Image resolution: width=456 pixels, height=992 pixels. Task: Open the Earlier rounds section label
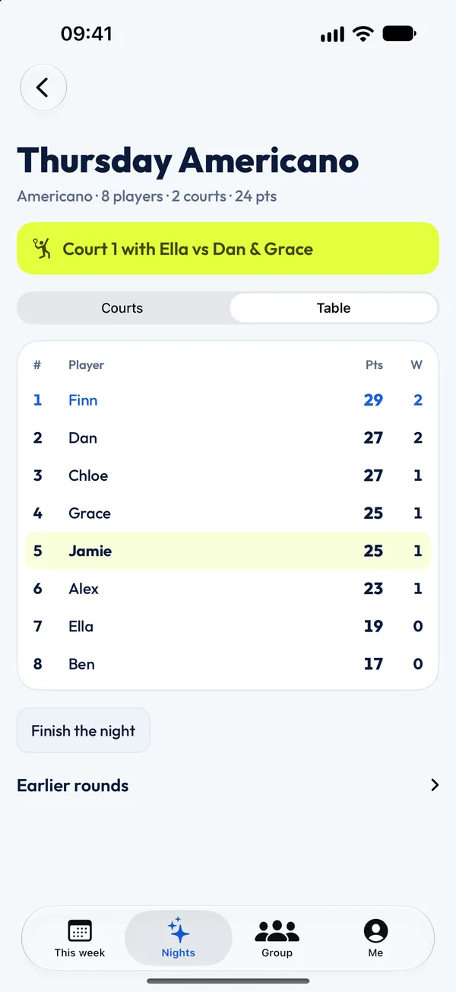73,785
